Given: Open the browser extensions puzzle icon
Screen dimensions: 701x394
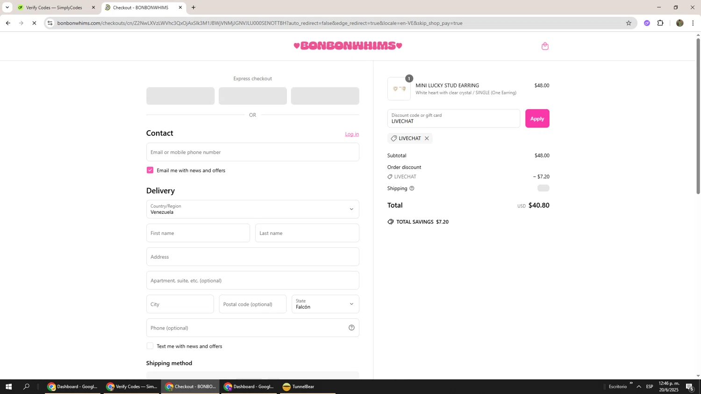Looking at the screenshot, I should [x=660, y=23].
